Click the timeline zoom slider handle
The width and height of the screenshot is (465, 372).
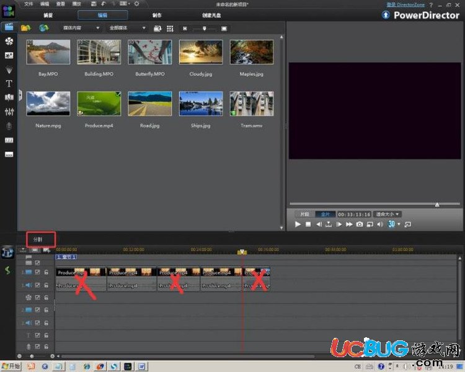tap(32, 356)
